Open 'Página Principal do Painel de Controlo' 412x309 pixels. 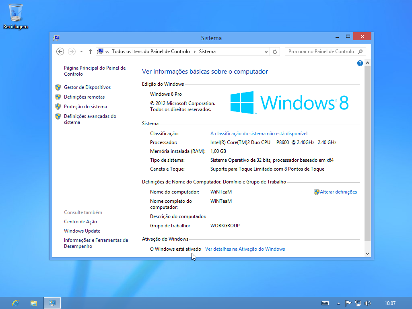95,71
